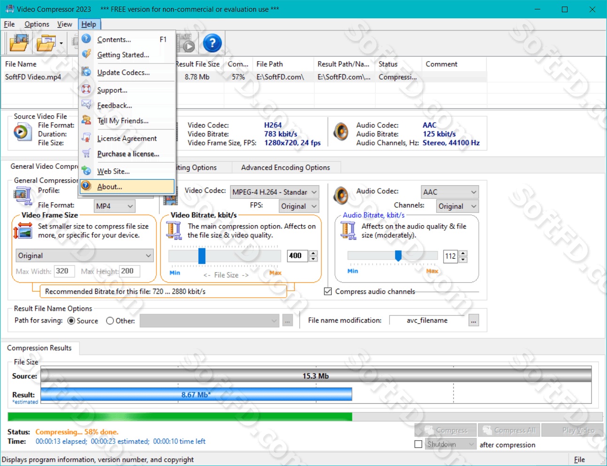The height and width of the screenshot is (466, 607).
Task: Open the Channels Original dropdown
Action: (458, 206)
